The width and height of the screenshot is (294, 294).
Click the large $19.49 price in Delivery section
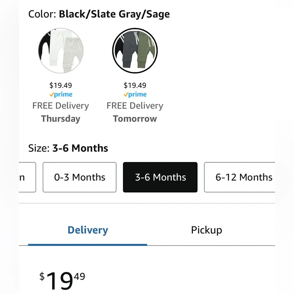pos(62,280)
